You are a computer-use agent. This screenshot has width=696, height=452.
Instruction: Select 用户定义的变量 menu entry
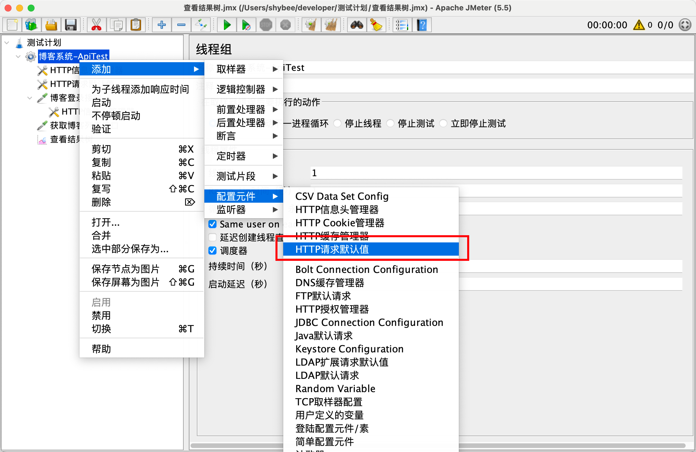[371, 415]
